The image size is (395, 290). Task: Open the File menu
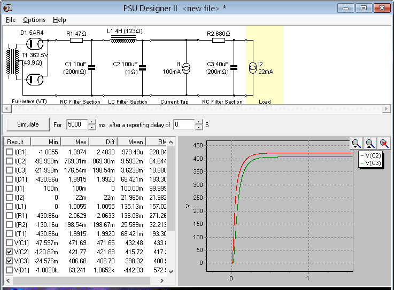(11, 20)
